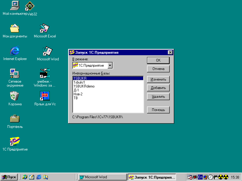Select the Нов-2 information base
This screenshot has height=181, width=242.
(x=108, y=94)
